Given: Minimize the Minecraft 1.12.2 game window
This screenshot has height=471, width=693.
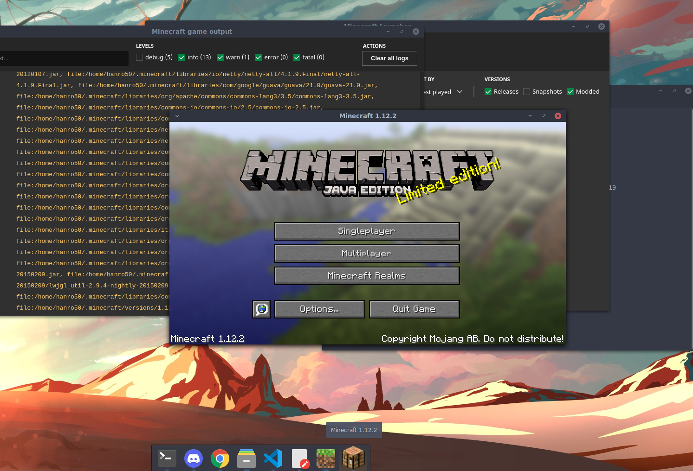Looking at the screenshot, I should tap(530, 116).
